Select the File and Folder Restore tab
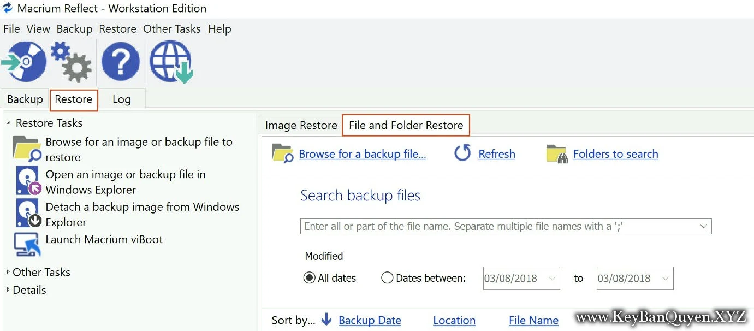754x331 pixels. [406, 125]
